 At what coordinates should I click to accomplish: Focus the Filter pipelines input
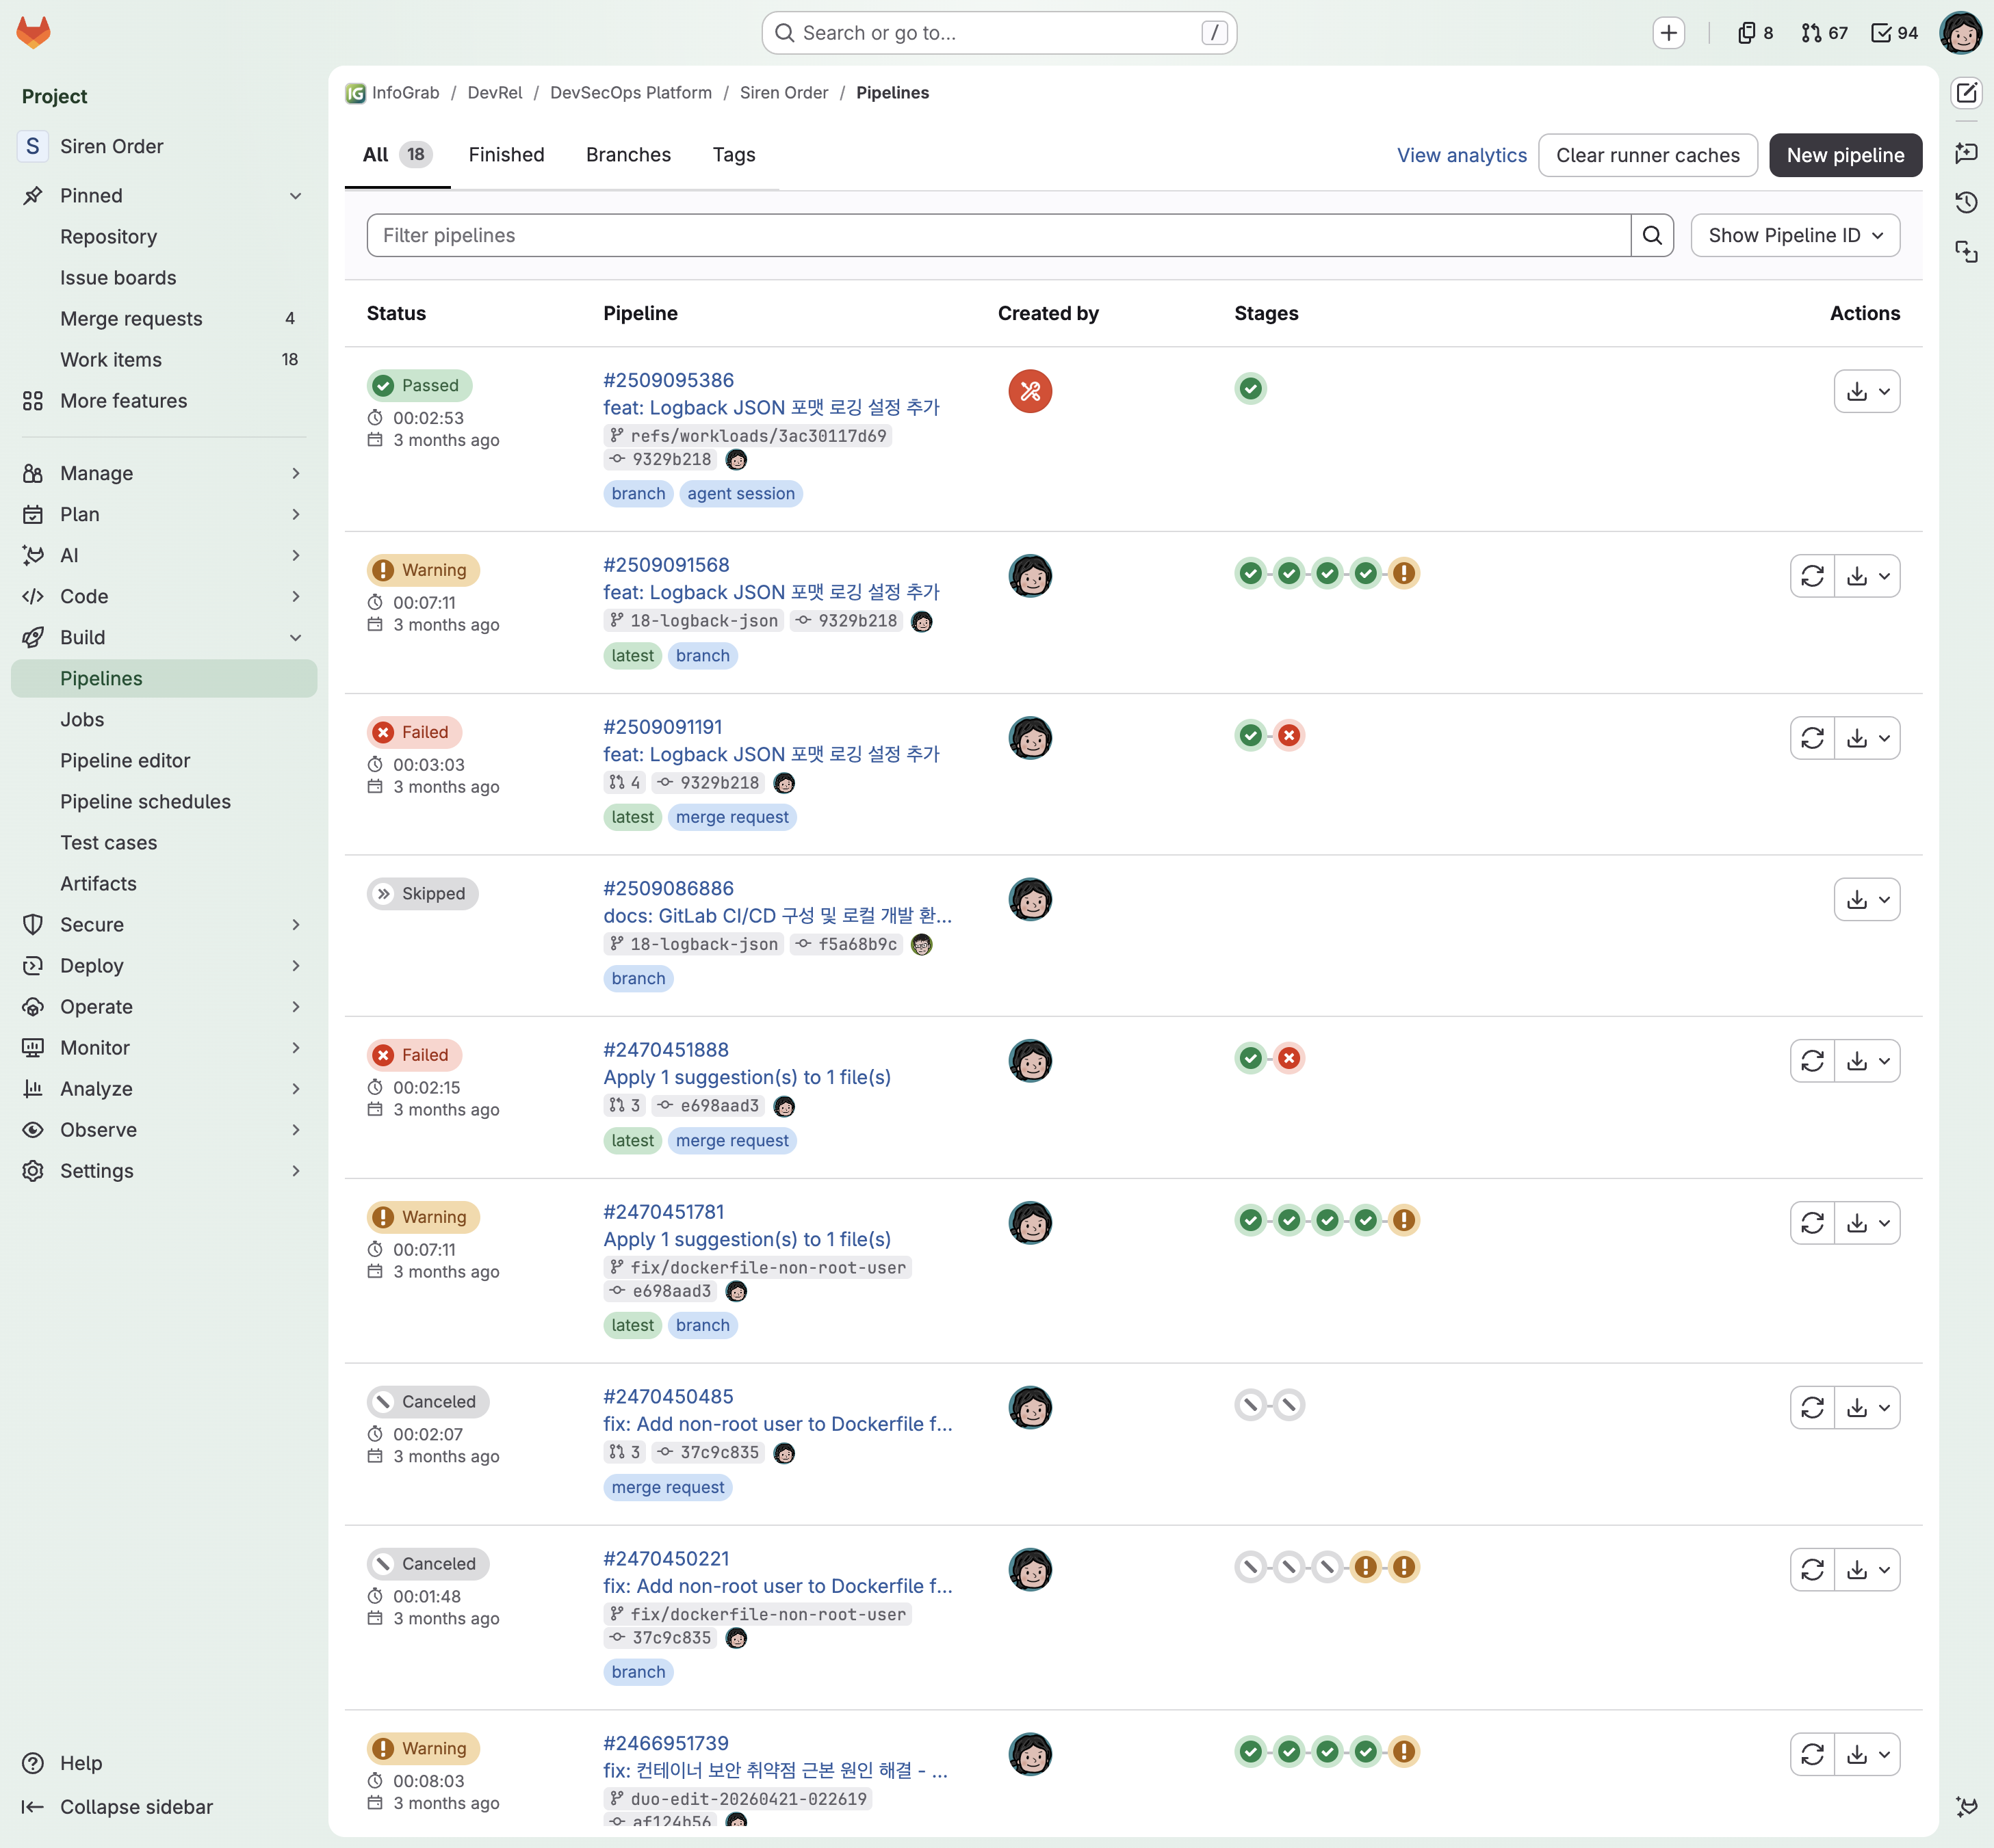pos(998,235)
